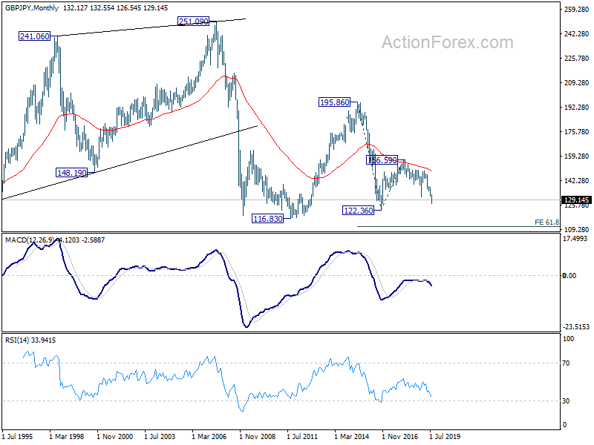The image size is (594, 445).
Task: Click the 192.280 price axis value
Action: coord(576,107)
